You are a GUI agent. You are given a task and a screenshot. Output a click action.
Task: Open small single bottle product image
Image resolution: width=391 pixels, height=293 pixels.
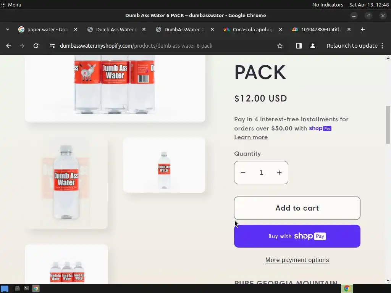164,165
